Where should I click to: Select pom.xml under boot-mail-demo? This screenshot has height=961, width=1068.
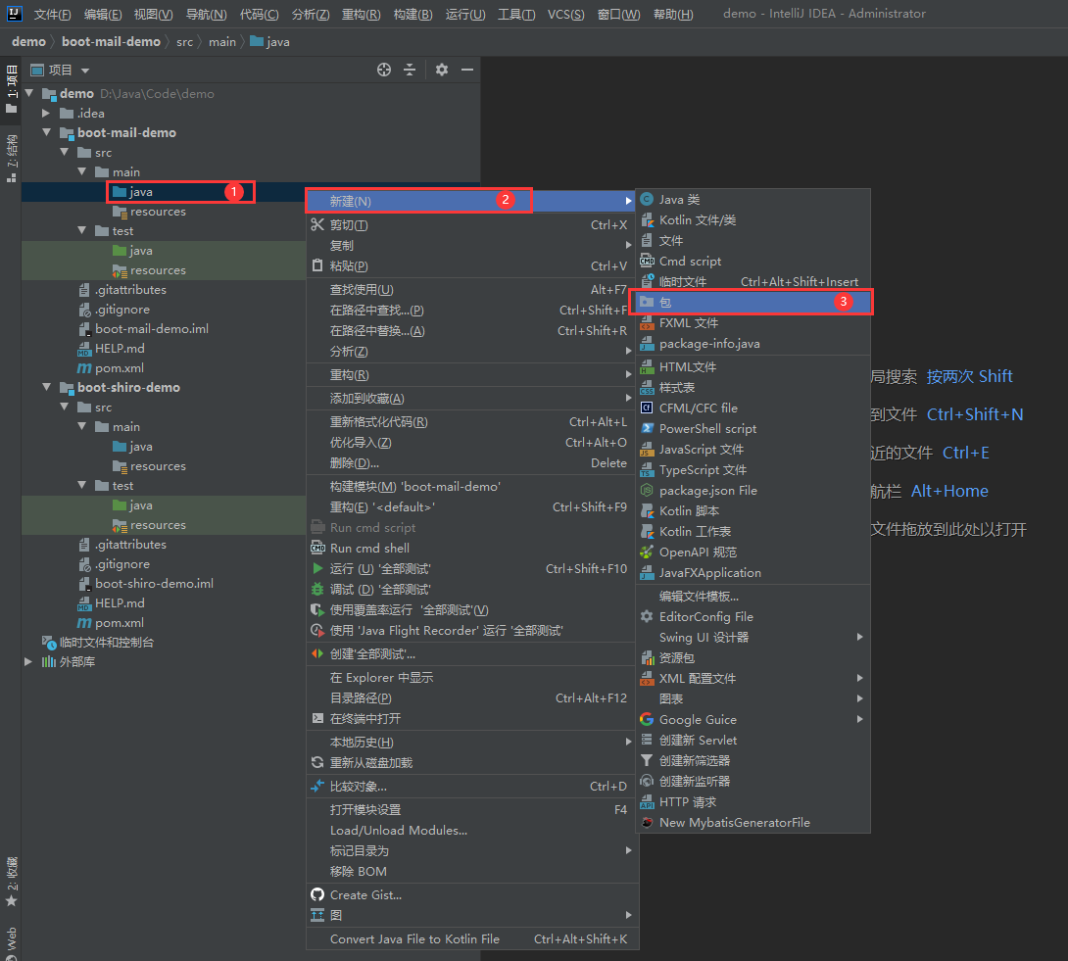click(120, 367)
